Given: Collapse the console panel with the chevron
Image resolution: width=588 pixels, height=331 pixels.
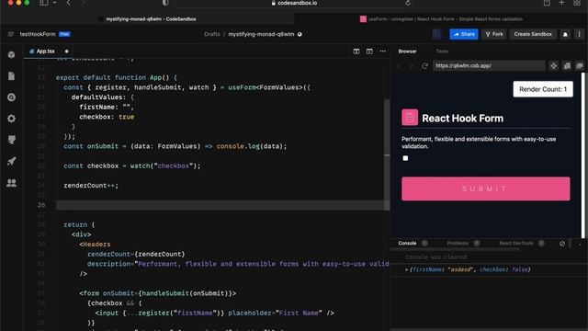Looking at the screenshot, I should 580,244.
